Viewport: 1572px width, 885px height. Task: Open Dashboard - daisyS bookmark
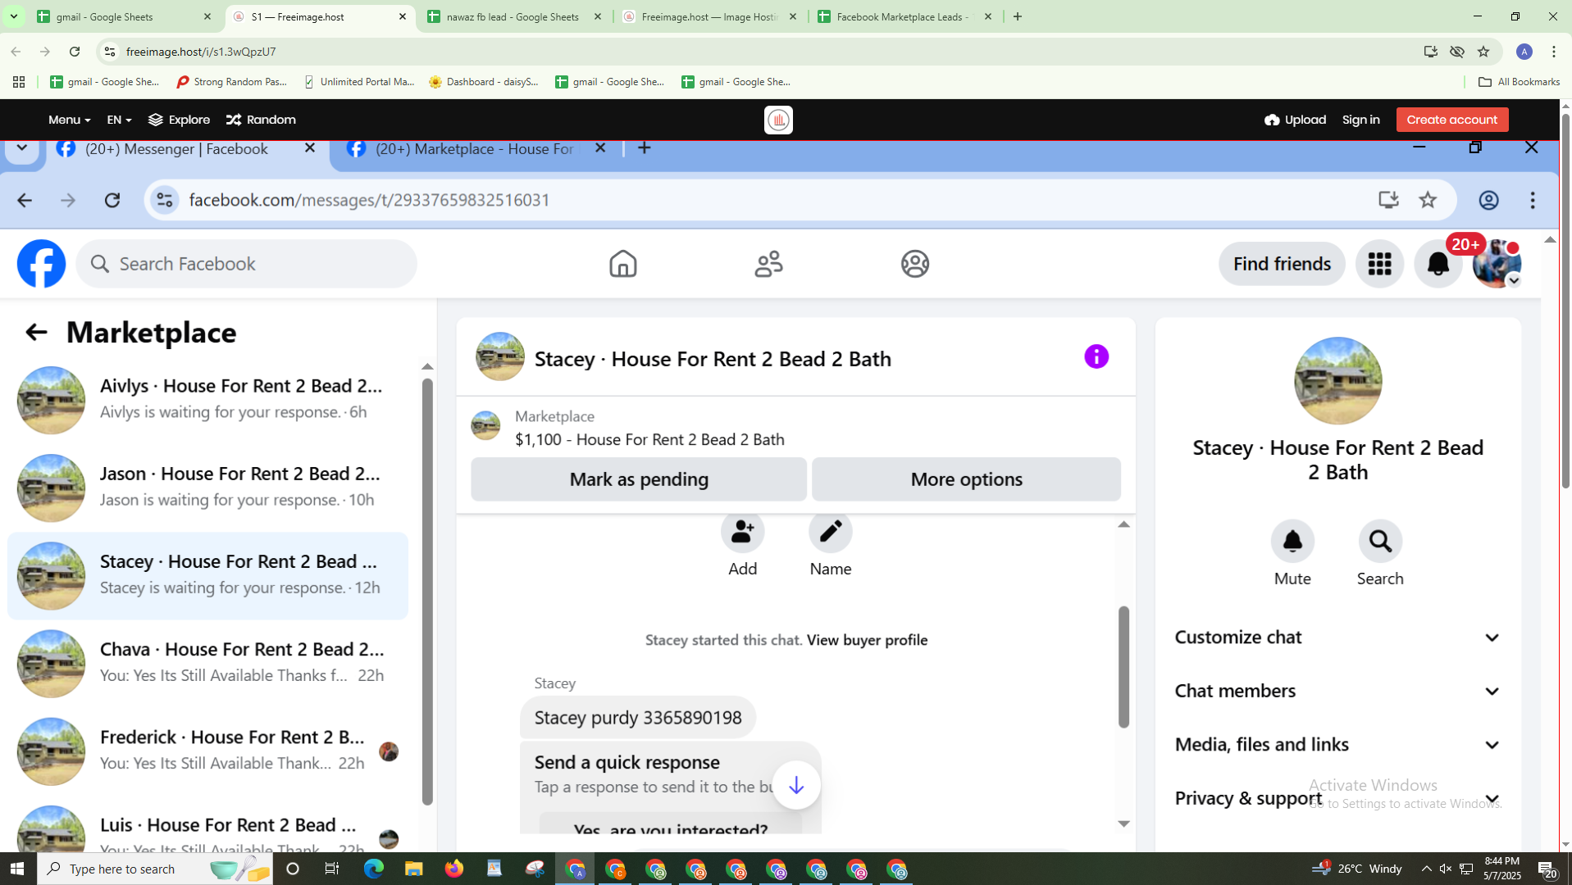(484, 82)
